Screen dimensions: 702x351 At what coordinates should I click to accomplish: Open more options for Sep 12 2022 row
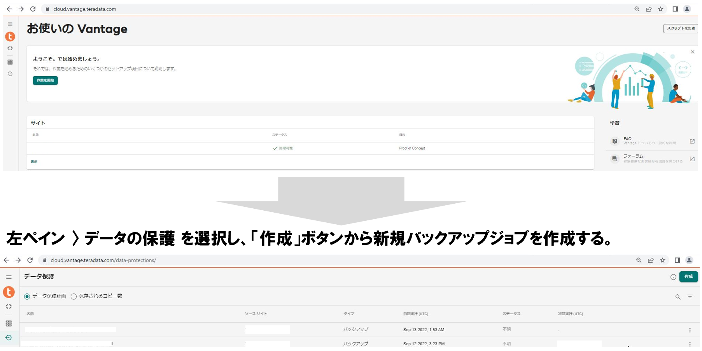(690, 344)
